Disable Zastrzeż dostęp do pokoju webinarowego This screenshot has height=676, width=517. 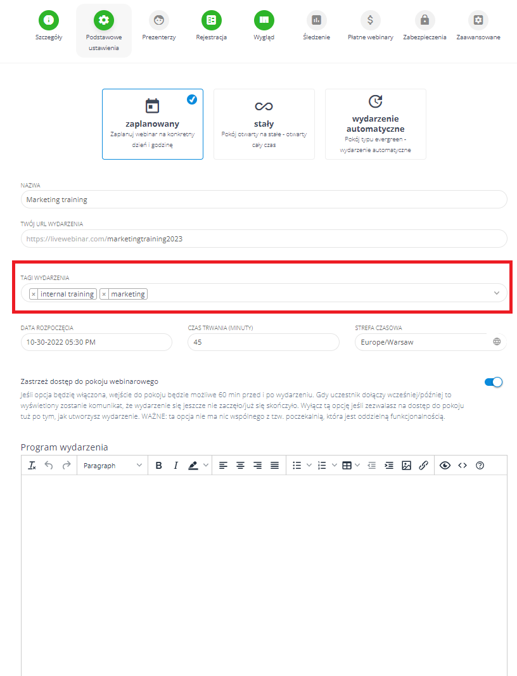[493, 382]
